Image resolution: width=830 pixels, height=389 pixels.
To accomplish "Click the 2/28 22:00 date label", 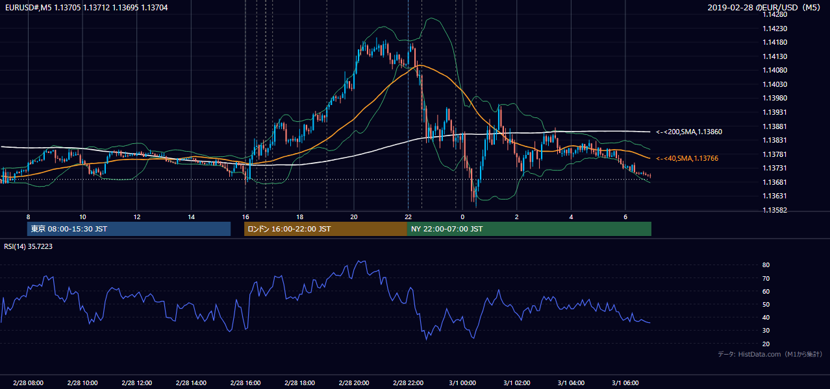I will (x=408, y=383).
